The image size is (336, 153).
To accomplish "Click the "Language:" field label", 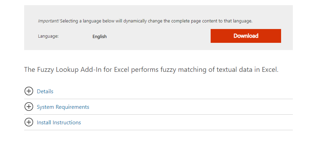I will (48, 36).
